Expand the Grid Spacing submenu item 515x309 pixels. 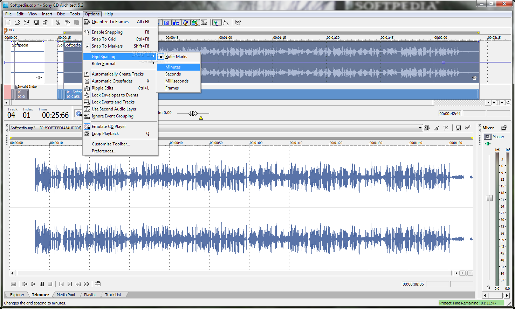tap(120, 57)
